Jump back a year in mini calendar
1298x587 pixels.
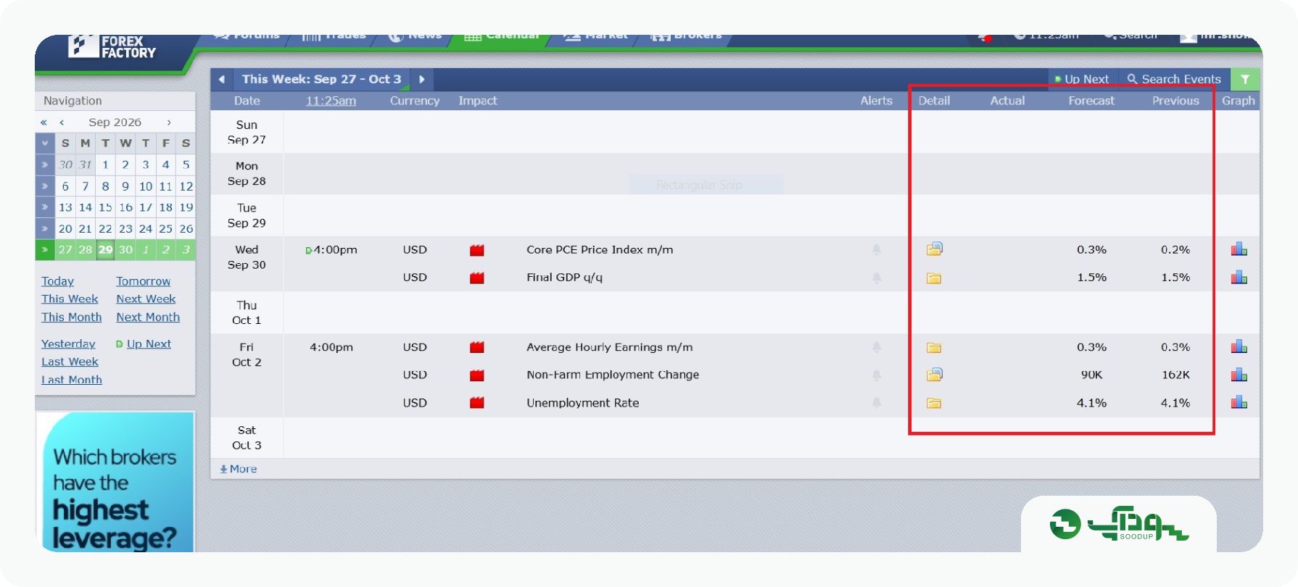44,122
